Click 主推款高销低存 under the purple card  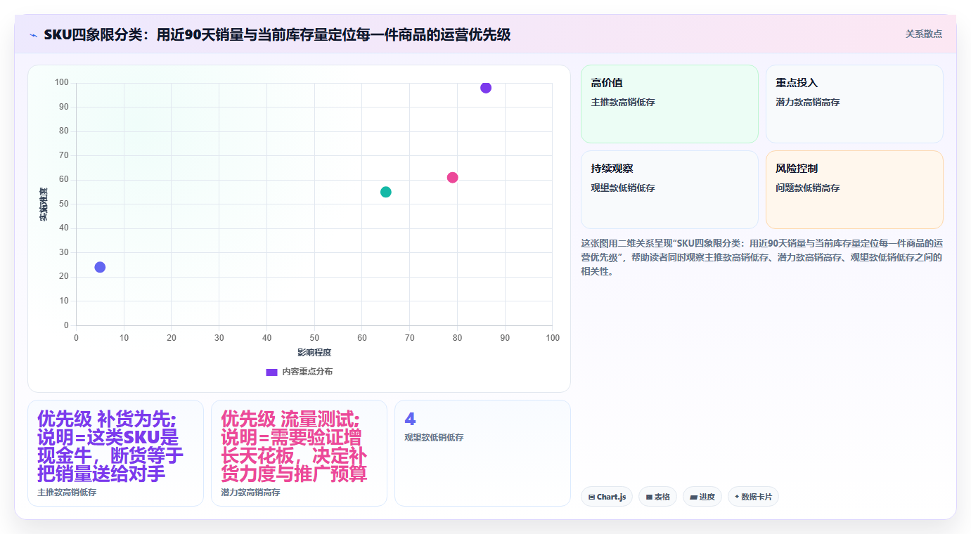(67, 493)
